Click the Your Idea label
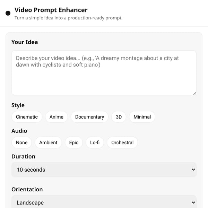This screenshot has height=208, width=208. 25,42
